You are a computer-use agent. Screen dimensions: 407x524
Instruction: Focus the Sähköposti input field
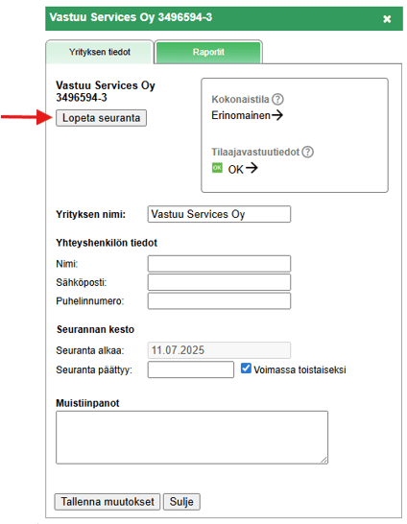(x=219, y=282)
